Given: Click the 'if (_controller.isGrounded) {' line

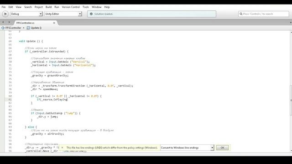Looking at the screenshot, I should [x=47, y=51].
